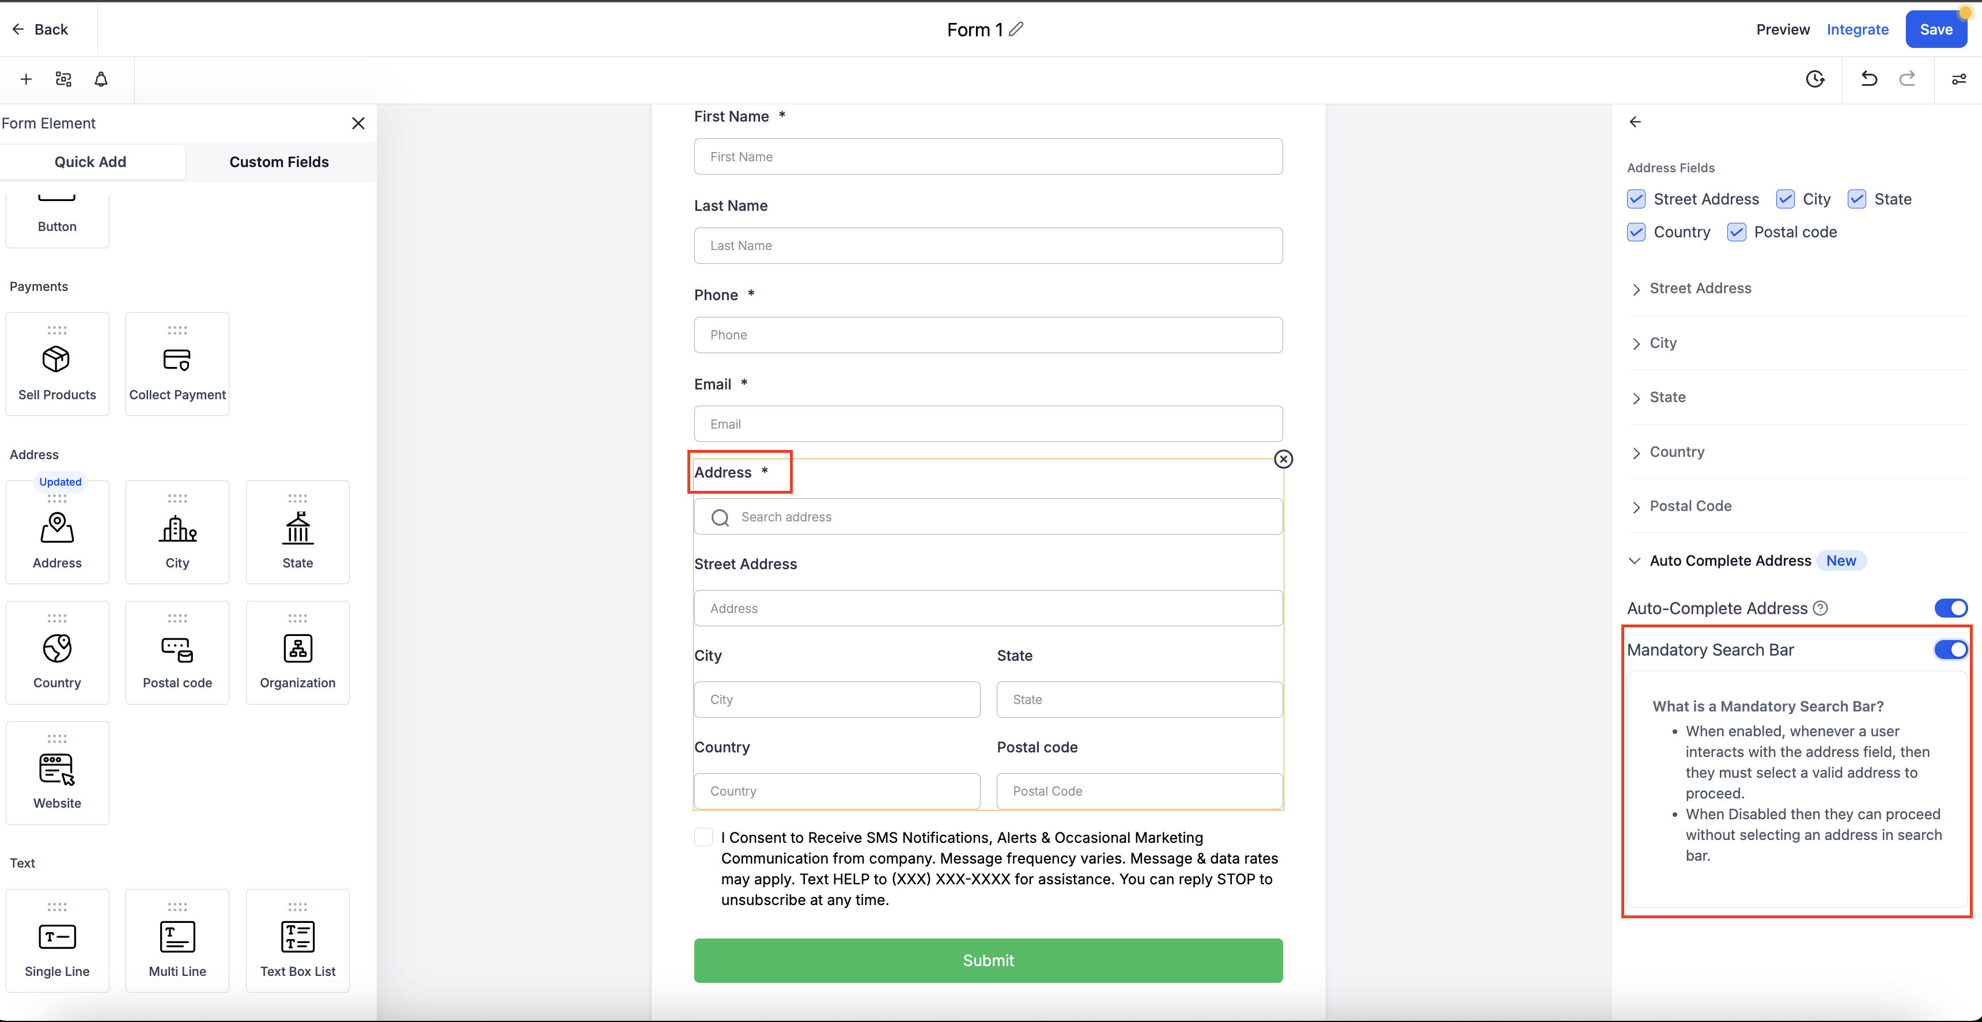
Task: Open the version history clock icon
Action: 1815,80
